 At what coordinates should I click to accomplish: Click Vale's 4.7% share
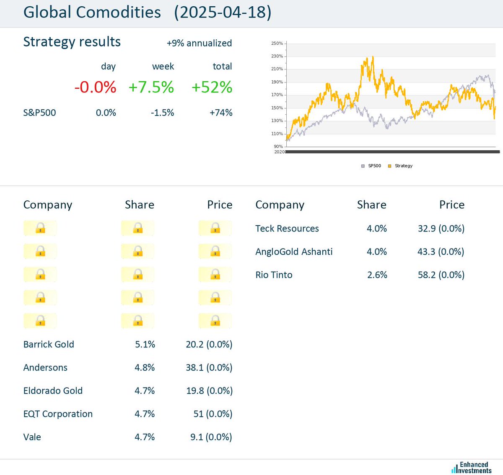(x=145, y=437)
